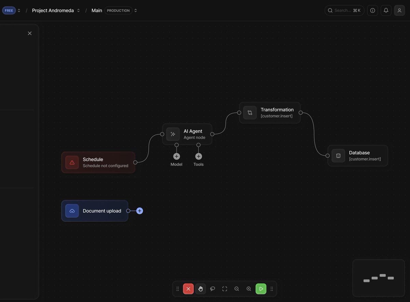
Task: Click [customer.insert] under Database
Action: coord(365,159)
